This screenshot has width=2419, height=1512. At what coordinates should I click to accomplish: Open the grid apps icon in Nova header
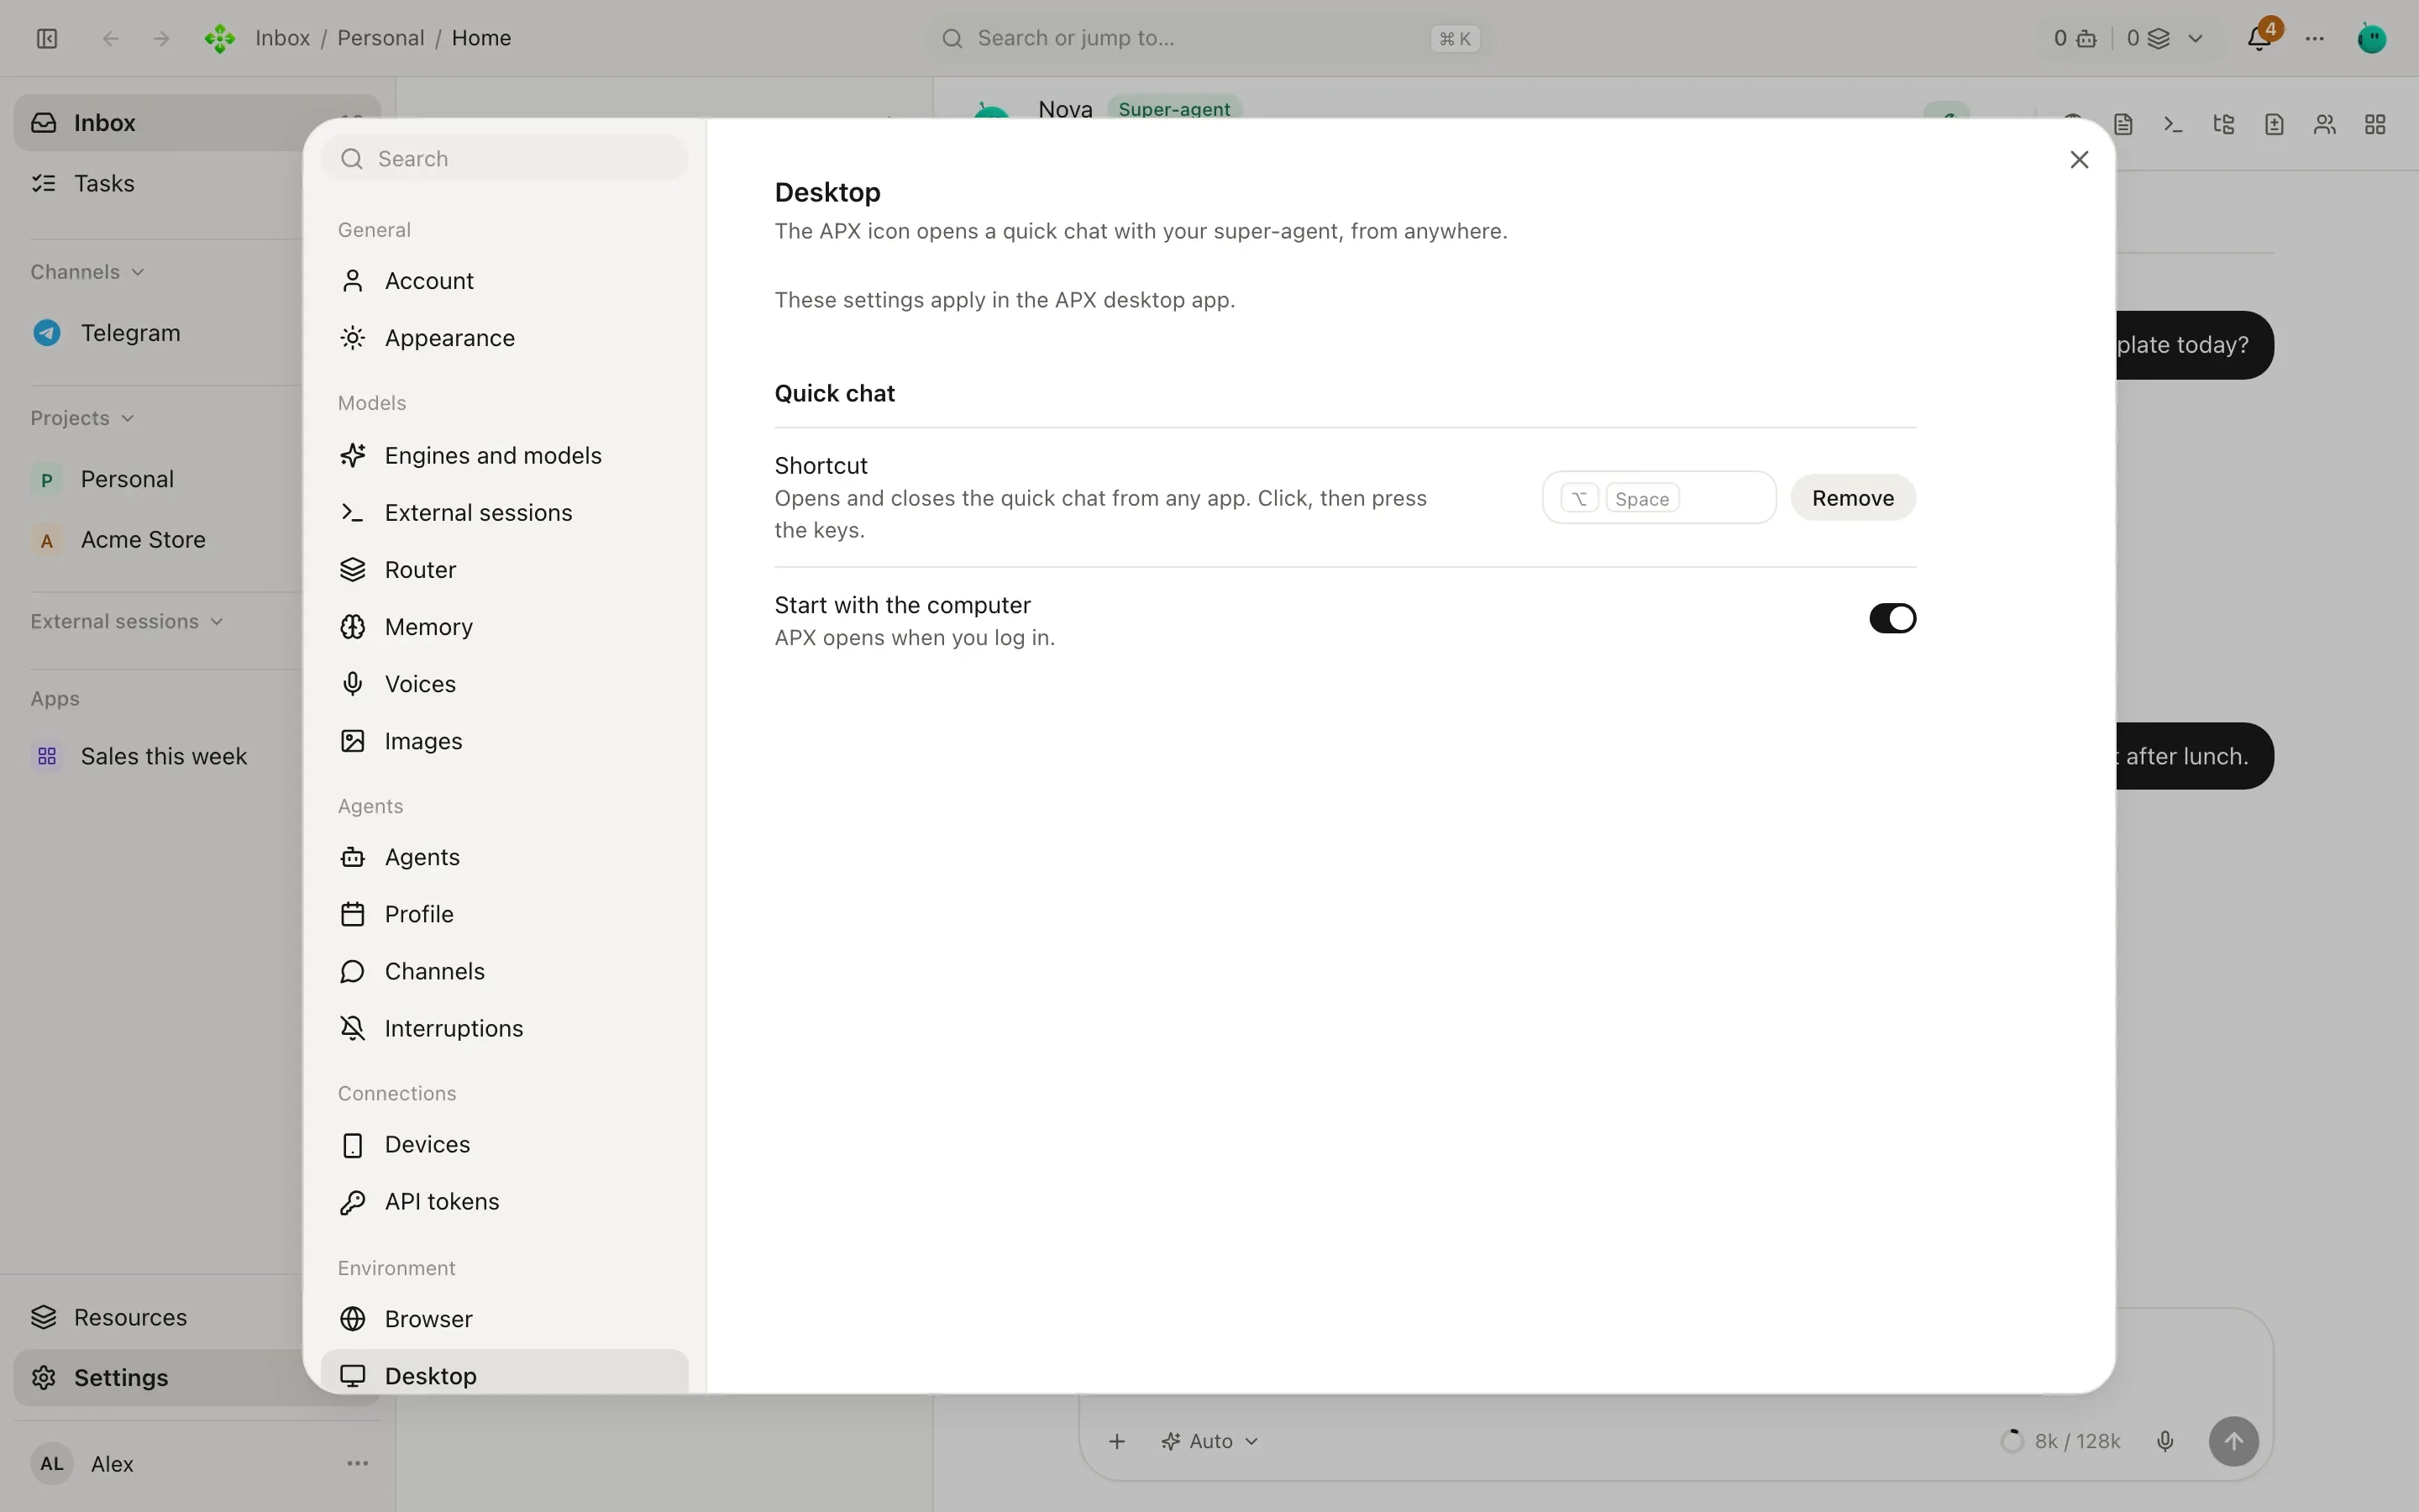(x=2375, y=124)
